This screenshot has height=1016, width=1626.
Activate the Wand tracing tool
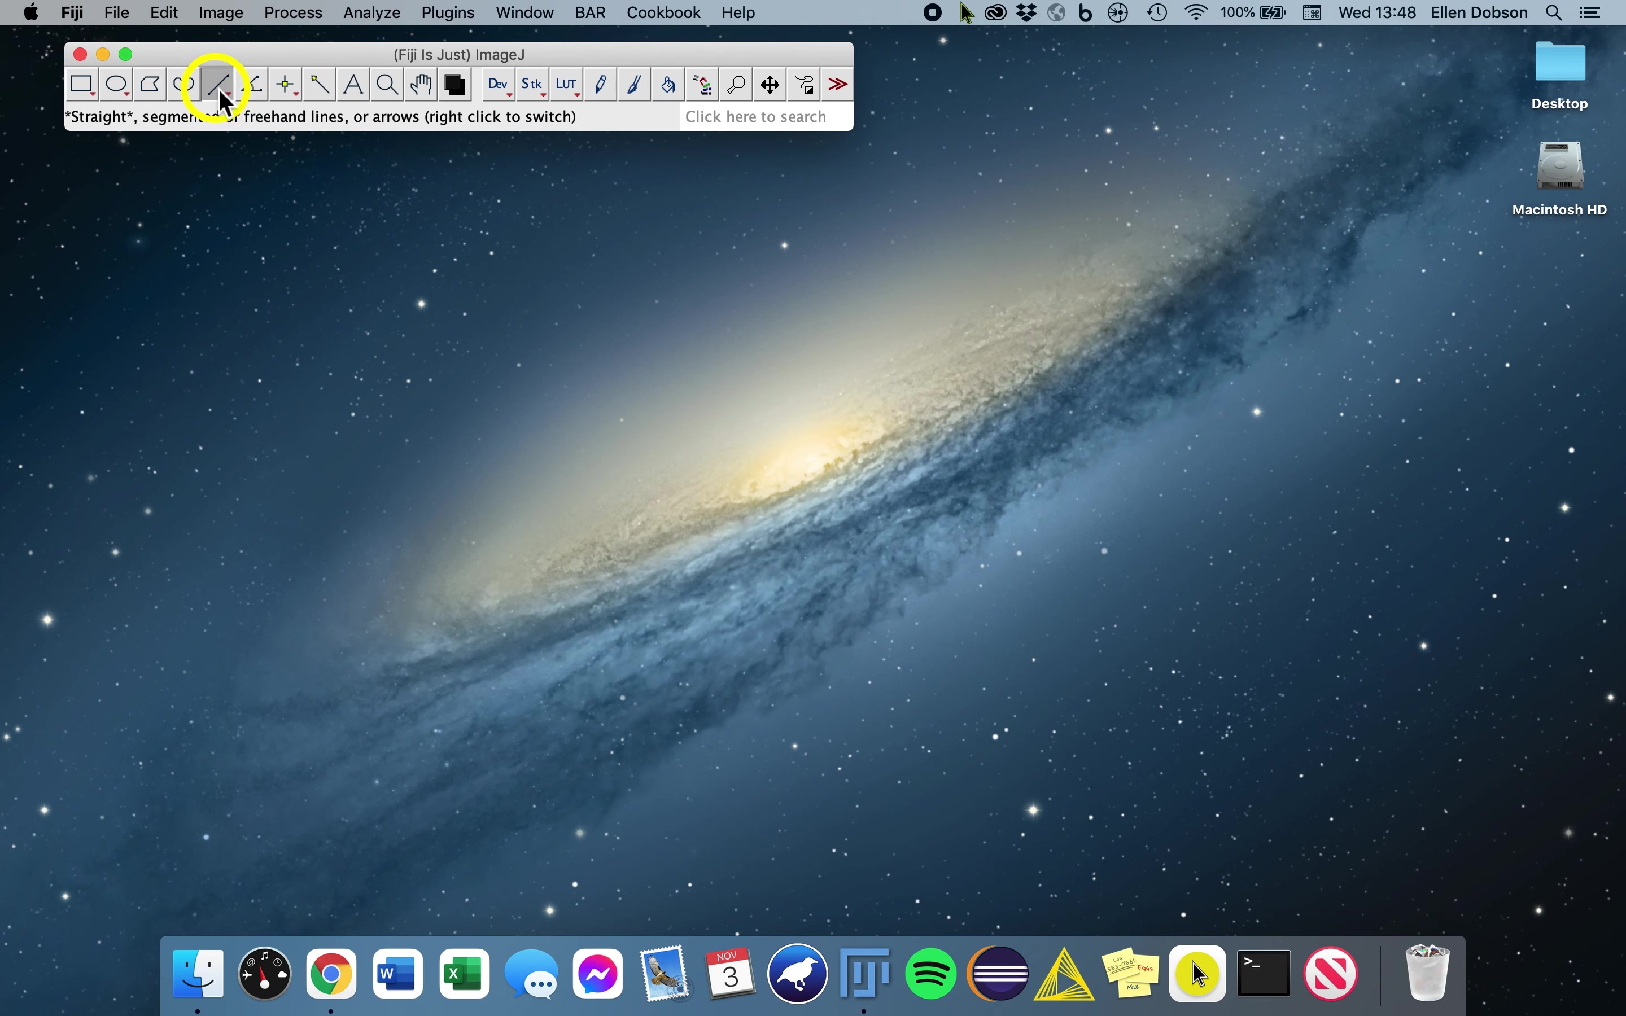coord(320,85)
